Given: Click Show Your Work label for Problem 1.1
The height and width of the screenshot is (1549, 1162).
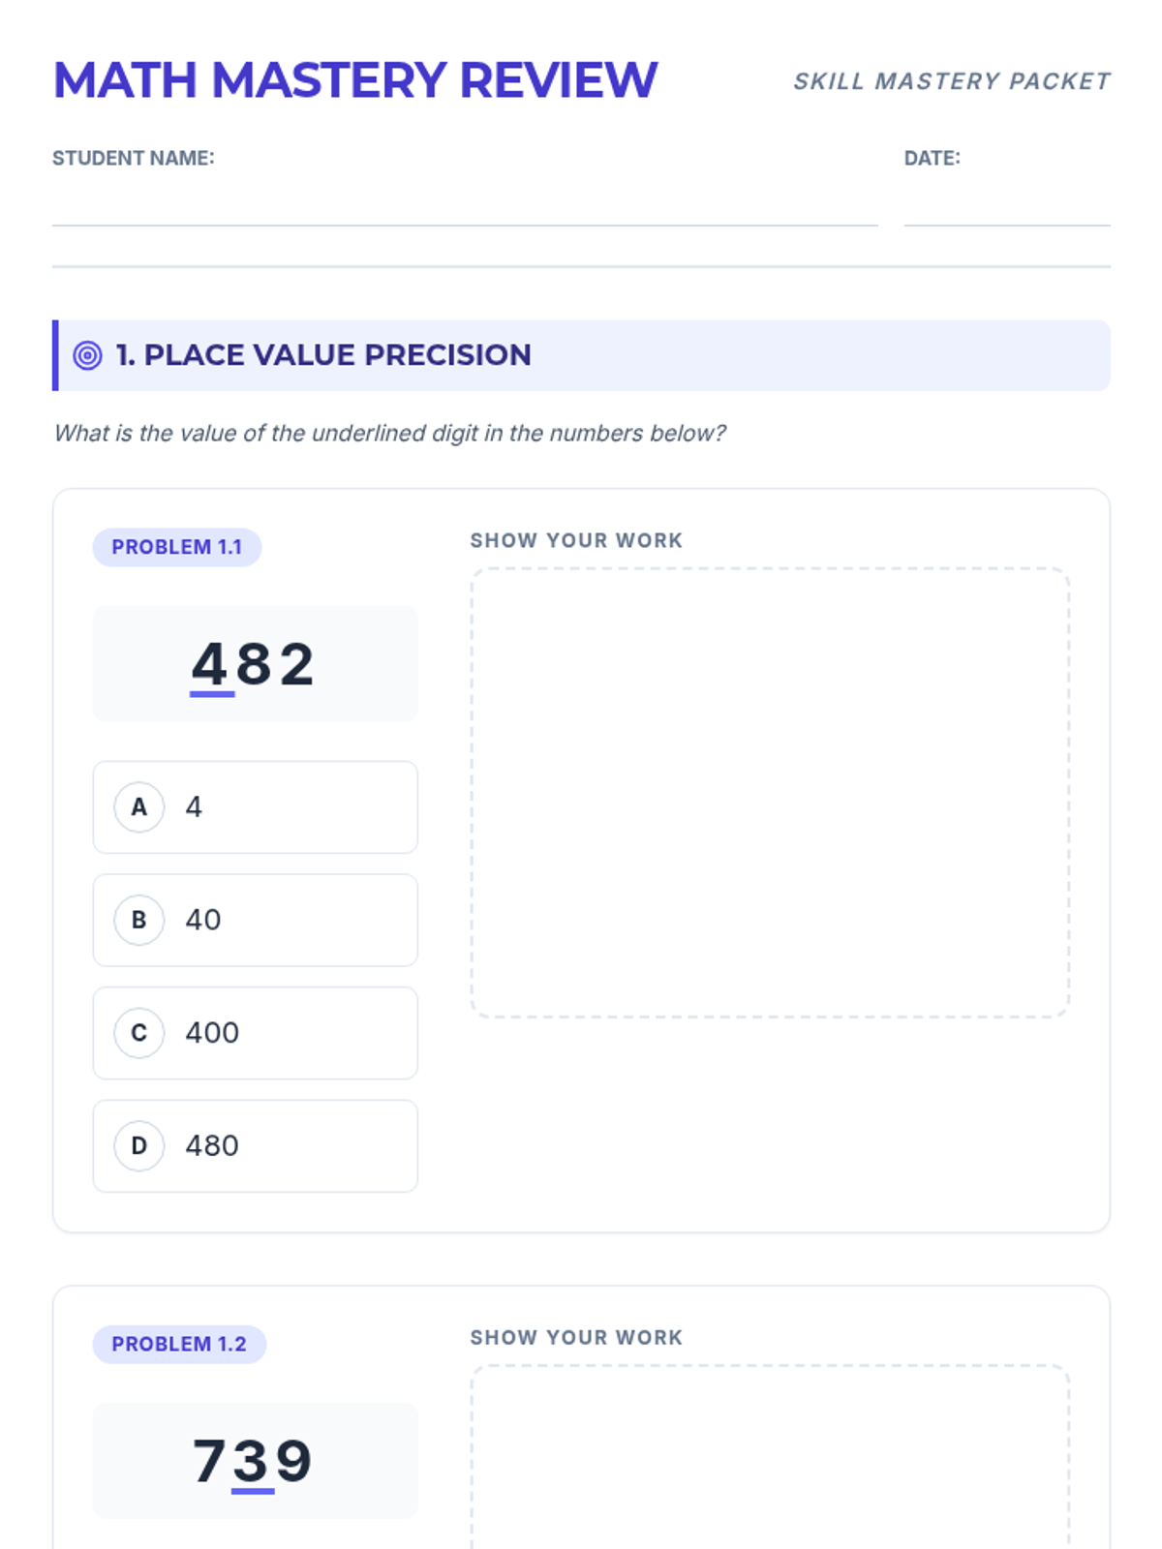Looking at the screenshot, I should coord(576,540).
